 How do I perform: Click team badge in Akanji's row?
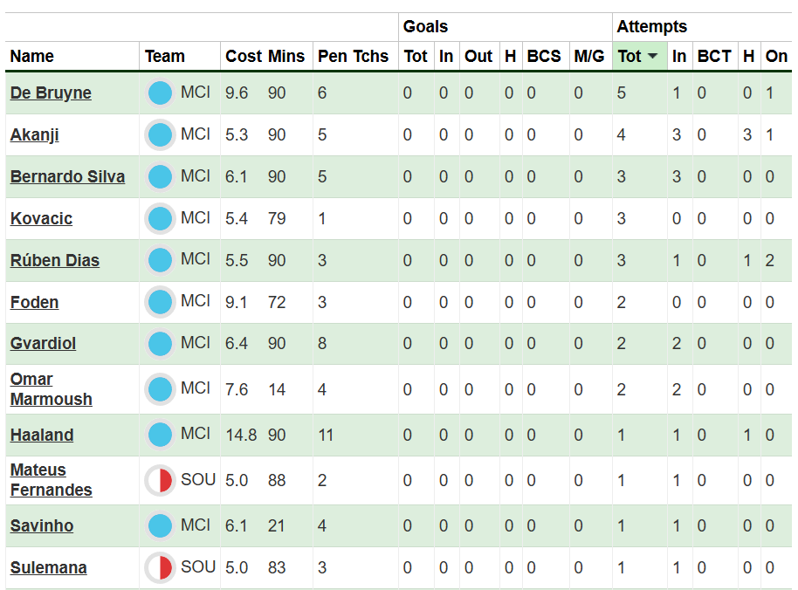coord(160,134)
